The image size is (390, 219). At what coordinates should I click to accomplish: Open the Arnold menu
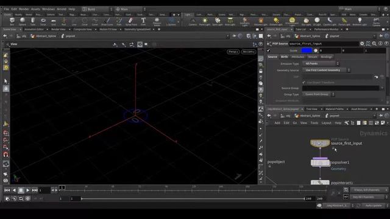(62, 9)
